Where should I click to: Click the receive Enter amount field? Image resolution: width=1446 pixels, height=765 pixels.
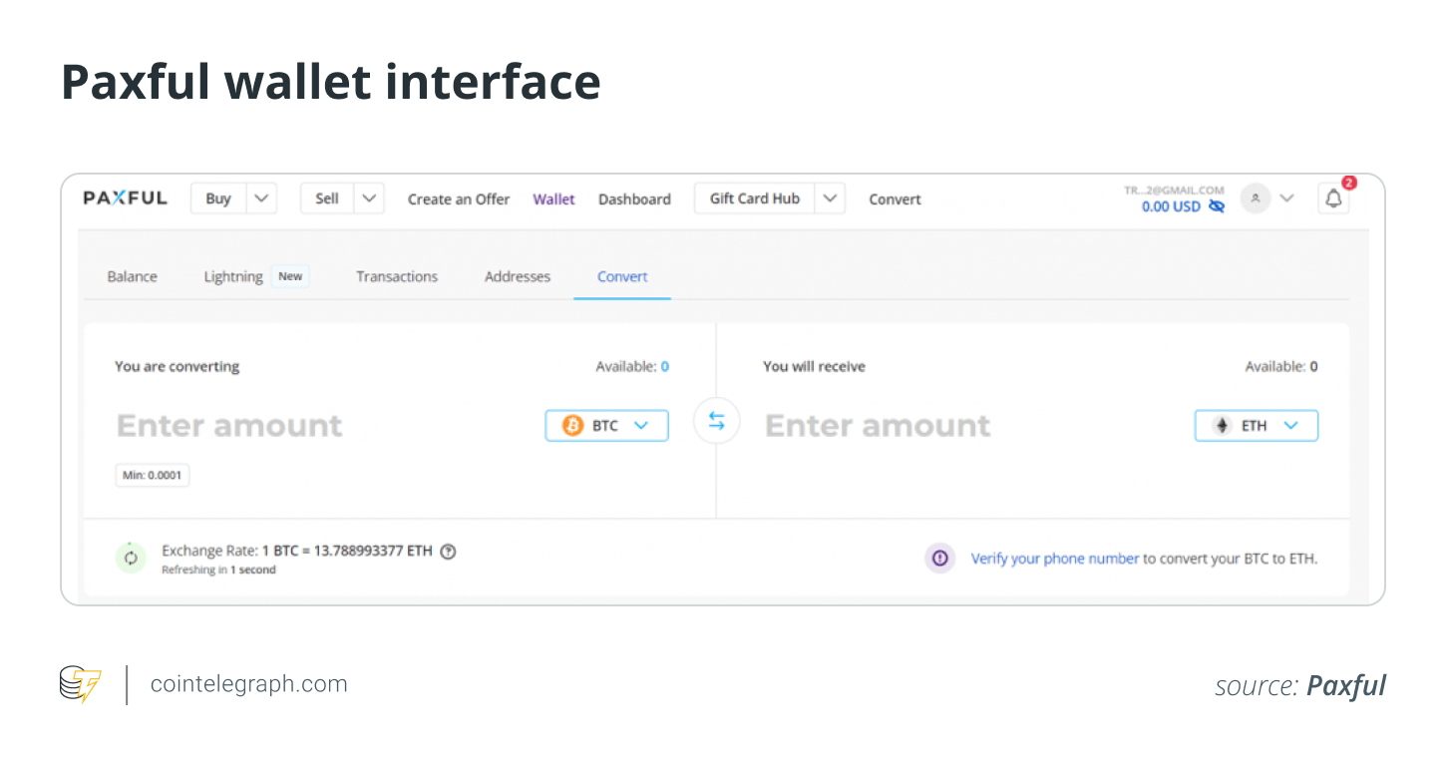pyautogui.click(x=878, y=426)
